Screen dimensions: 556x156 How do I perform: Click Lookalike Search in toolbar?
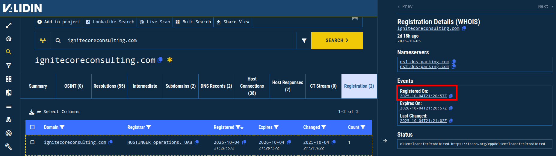(x=110, y=22)
